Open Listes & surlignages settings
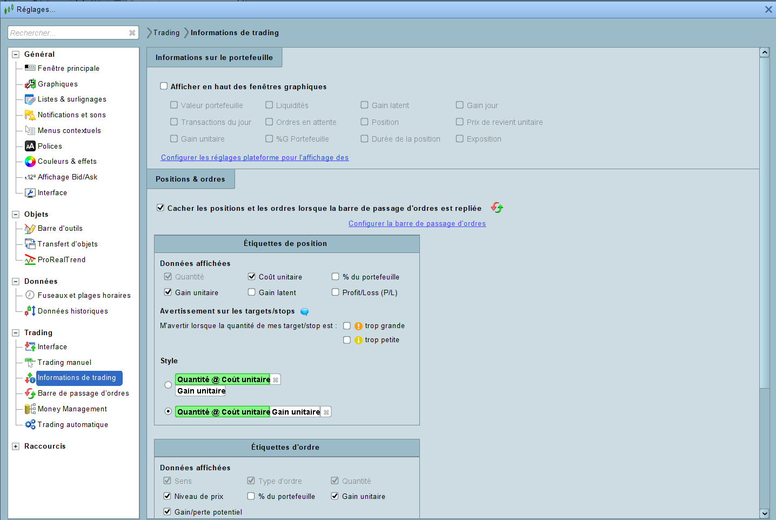Viewport: 776px width, 520px height. pos(72,99)
